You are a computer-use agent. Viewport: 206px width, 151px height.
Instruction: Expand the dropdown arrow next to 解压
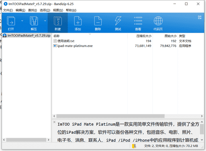[45, 21]
